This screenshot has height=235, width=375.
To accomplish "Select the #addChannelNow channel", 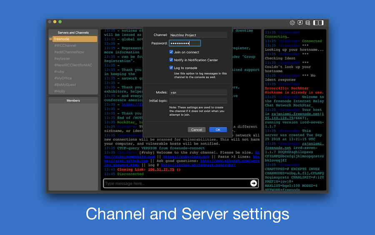I will point(69,52).
